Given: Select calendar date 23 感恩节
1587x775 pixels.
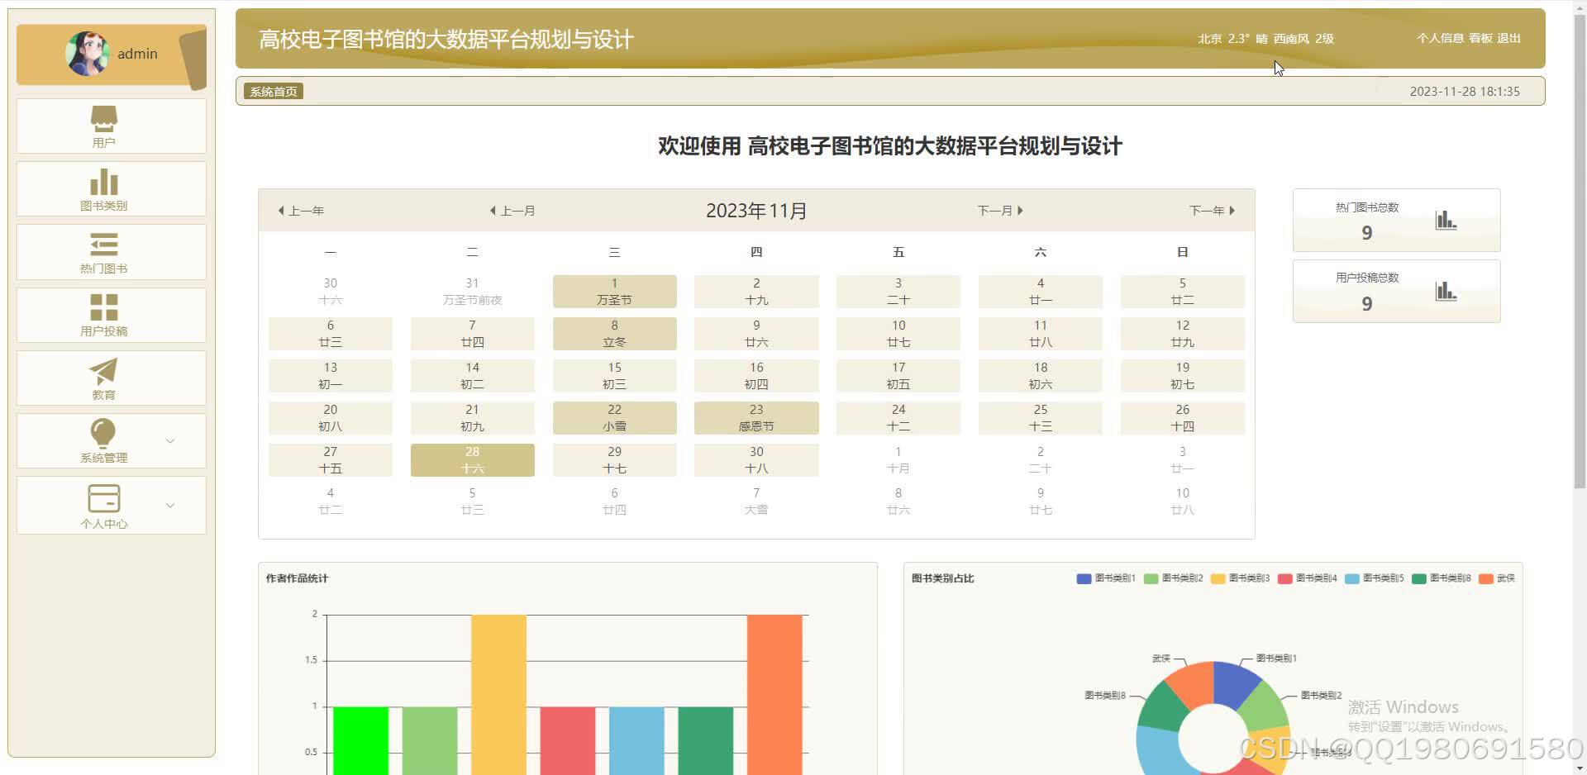Looking at the screenshot, I should [x=756, y=418].
